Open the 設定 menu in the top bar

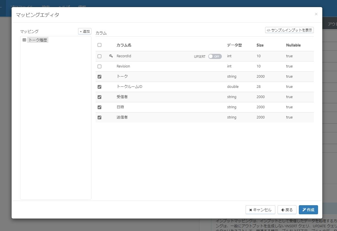tap(46, 7)
